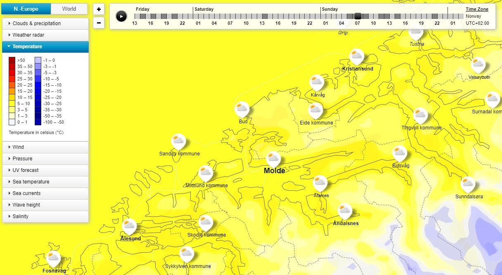Switch to the World tab
Screen dimensions: 502x275
point(69,9)
